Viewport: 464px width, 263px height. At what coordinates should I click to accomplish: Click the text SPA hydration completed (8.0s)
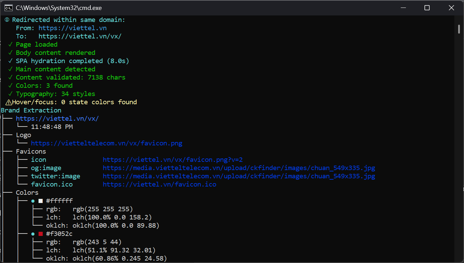coord(73,61)
